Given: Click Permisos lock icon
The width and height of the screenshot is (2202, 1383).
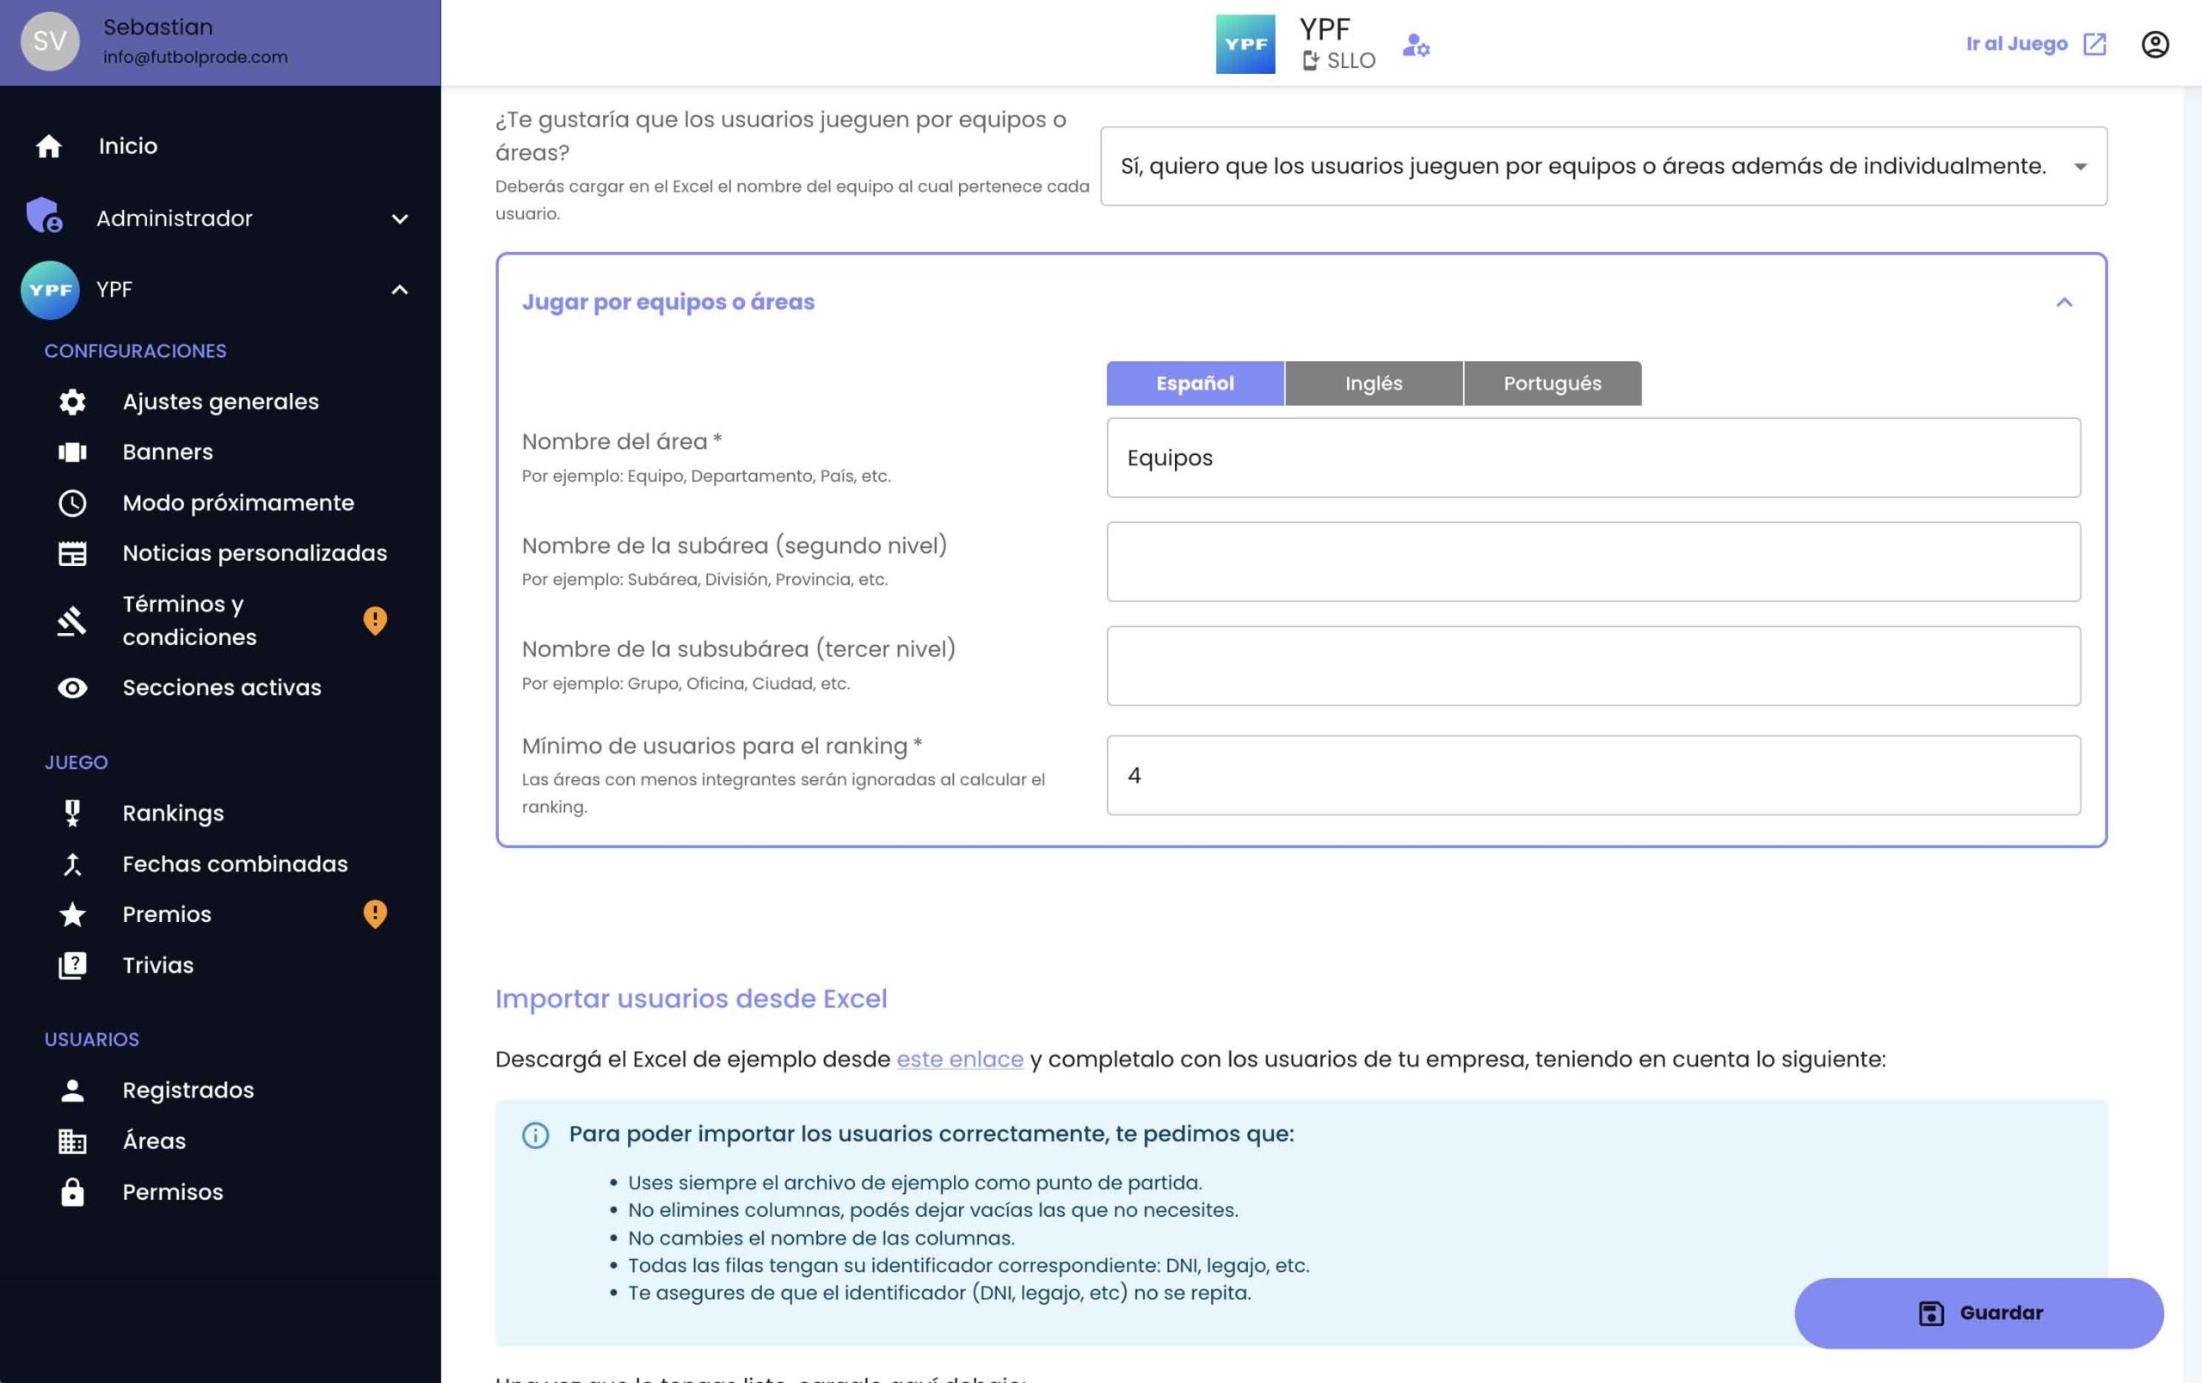Looking at the screenshot, I should 72,1192.
